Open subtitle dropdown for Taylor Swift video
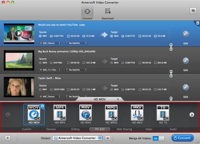Viewport: 200px width, 144px height. tap(76, 96)
